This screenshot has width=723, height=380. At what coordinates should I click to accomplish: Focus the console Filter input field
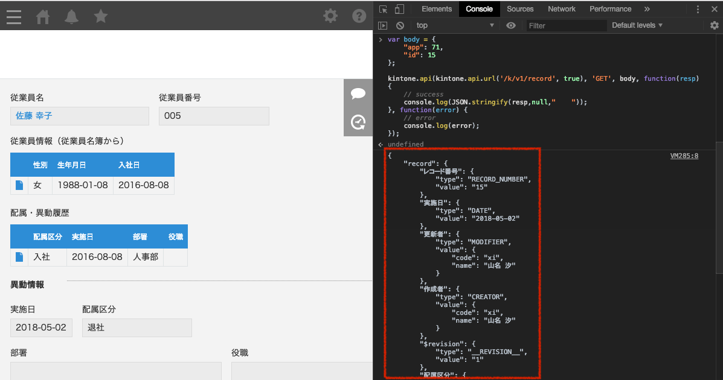click(x=566, y=25)
